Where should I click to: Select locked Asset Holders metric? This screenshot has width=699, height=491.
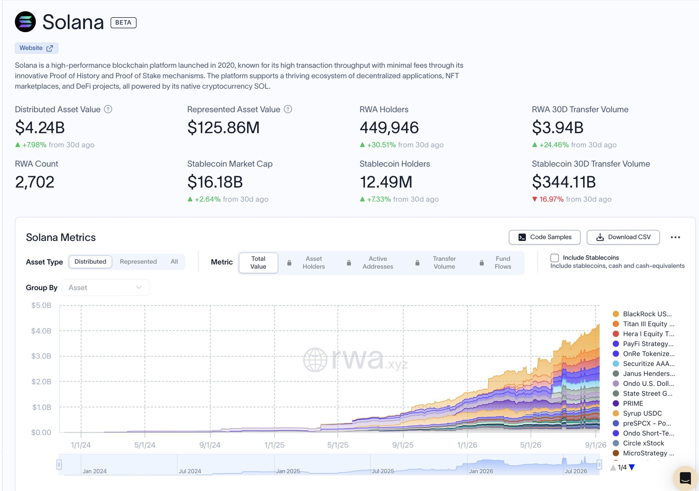coord(306,263)
